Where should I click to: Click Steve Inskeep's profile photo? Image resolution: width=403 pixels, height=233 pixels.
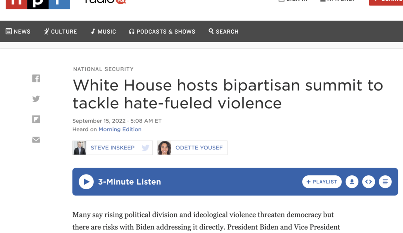click(79, 148)
